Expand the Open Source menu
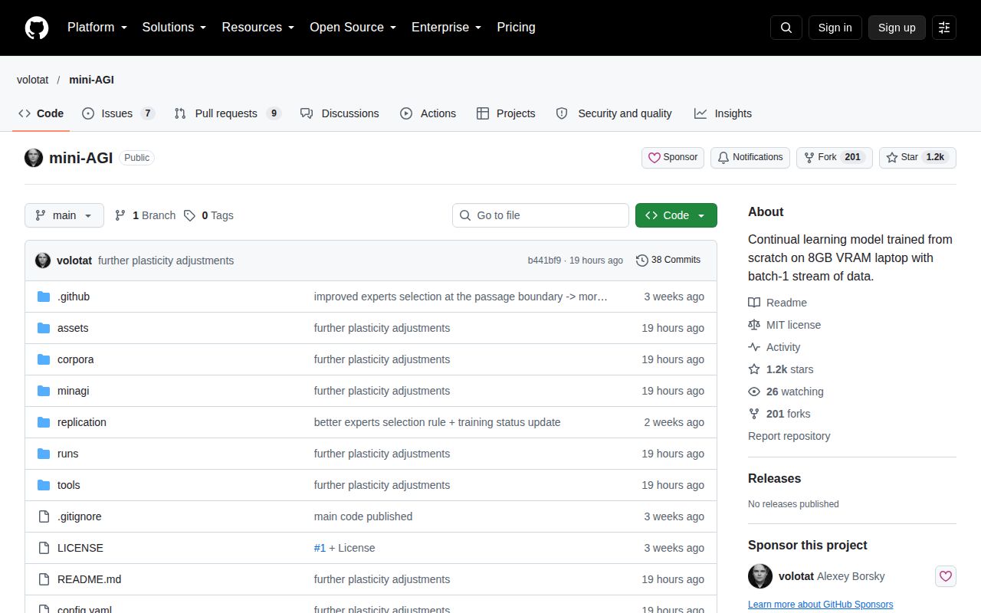The height and width of the screenshot is (613, 981). coord(353,28)
